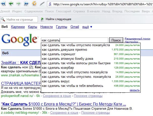Click the rewind double-left arrow icon
Viewport: 153px width, 116px height.
3,4
